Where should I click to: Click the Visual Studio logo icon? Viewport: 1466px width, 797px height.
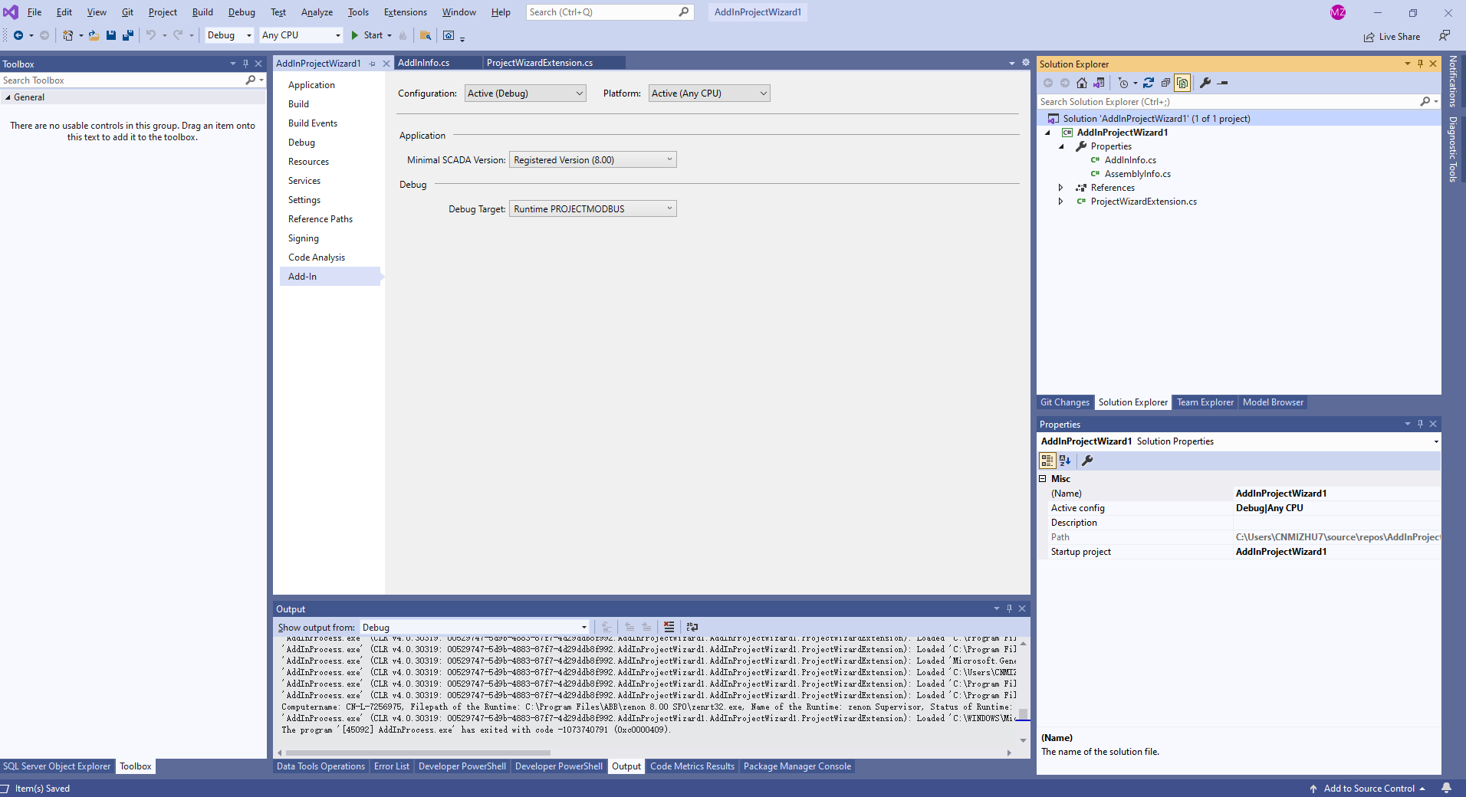11,12
